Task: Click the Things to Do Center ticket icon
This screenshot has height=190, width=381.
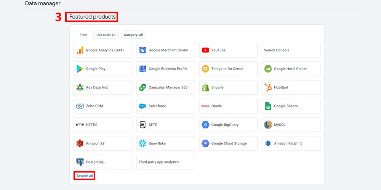Action: [205, 69]
